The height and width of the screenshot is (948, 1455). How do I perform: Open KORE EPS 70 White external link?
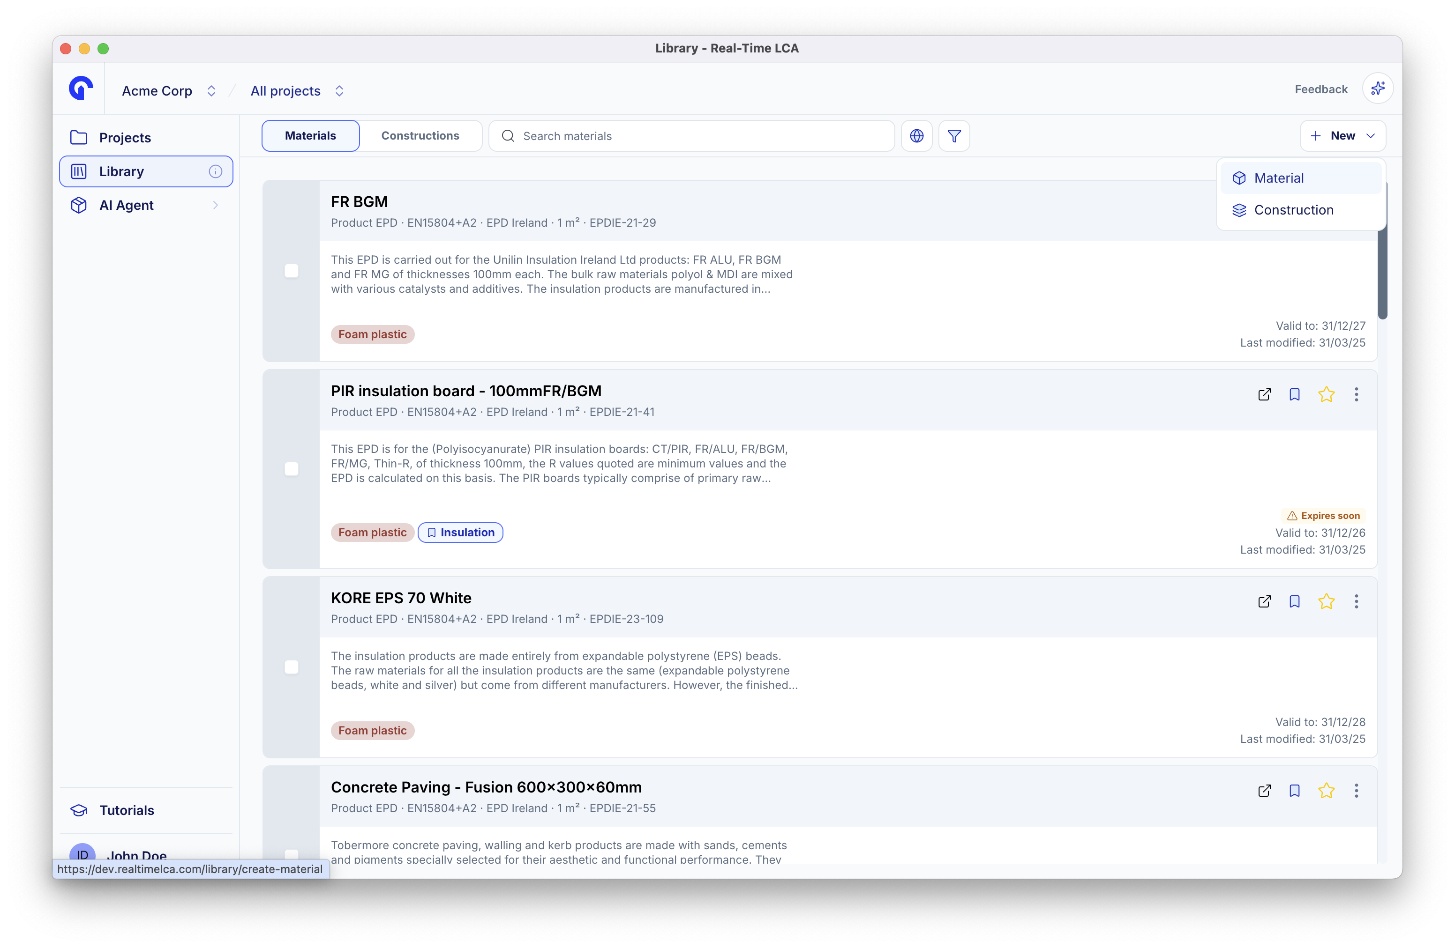click(1264, 602)
